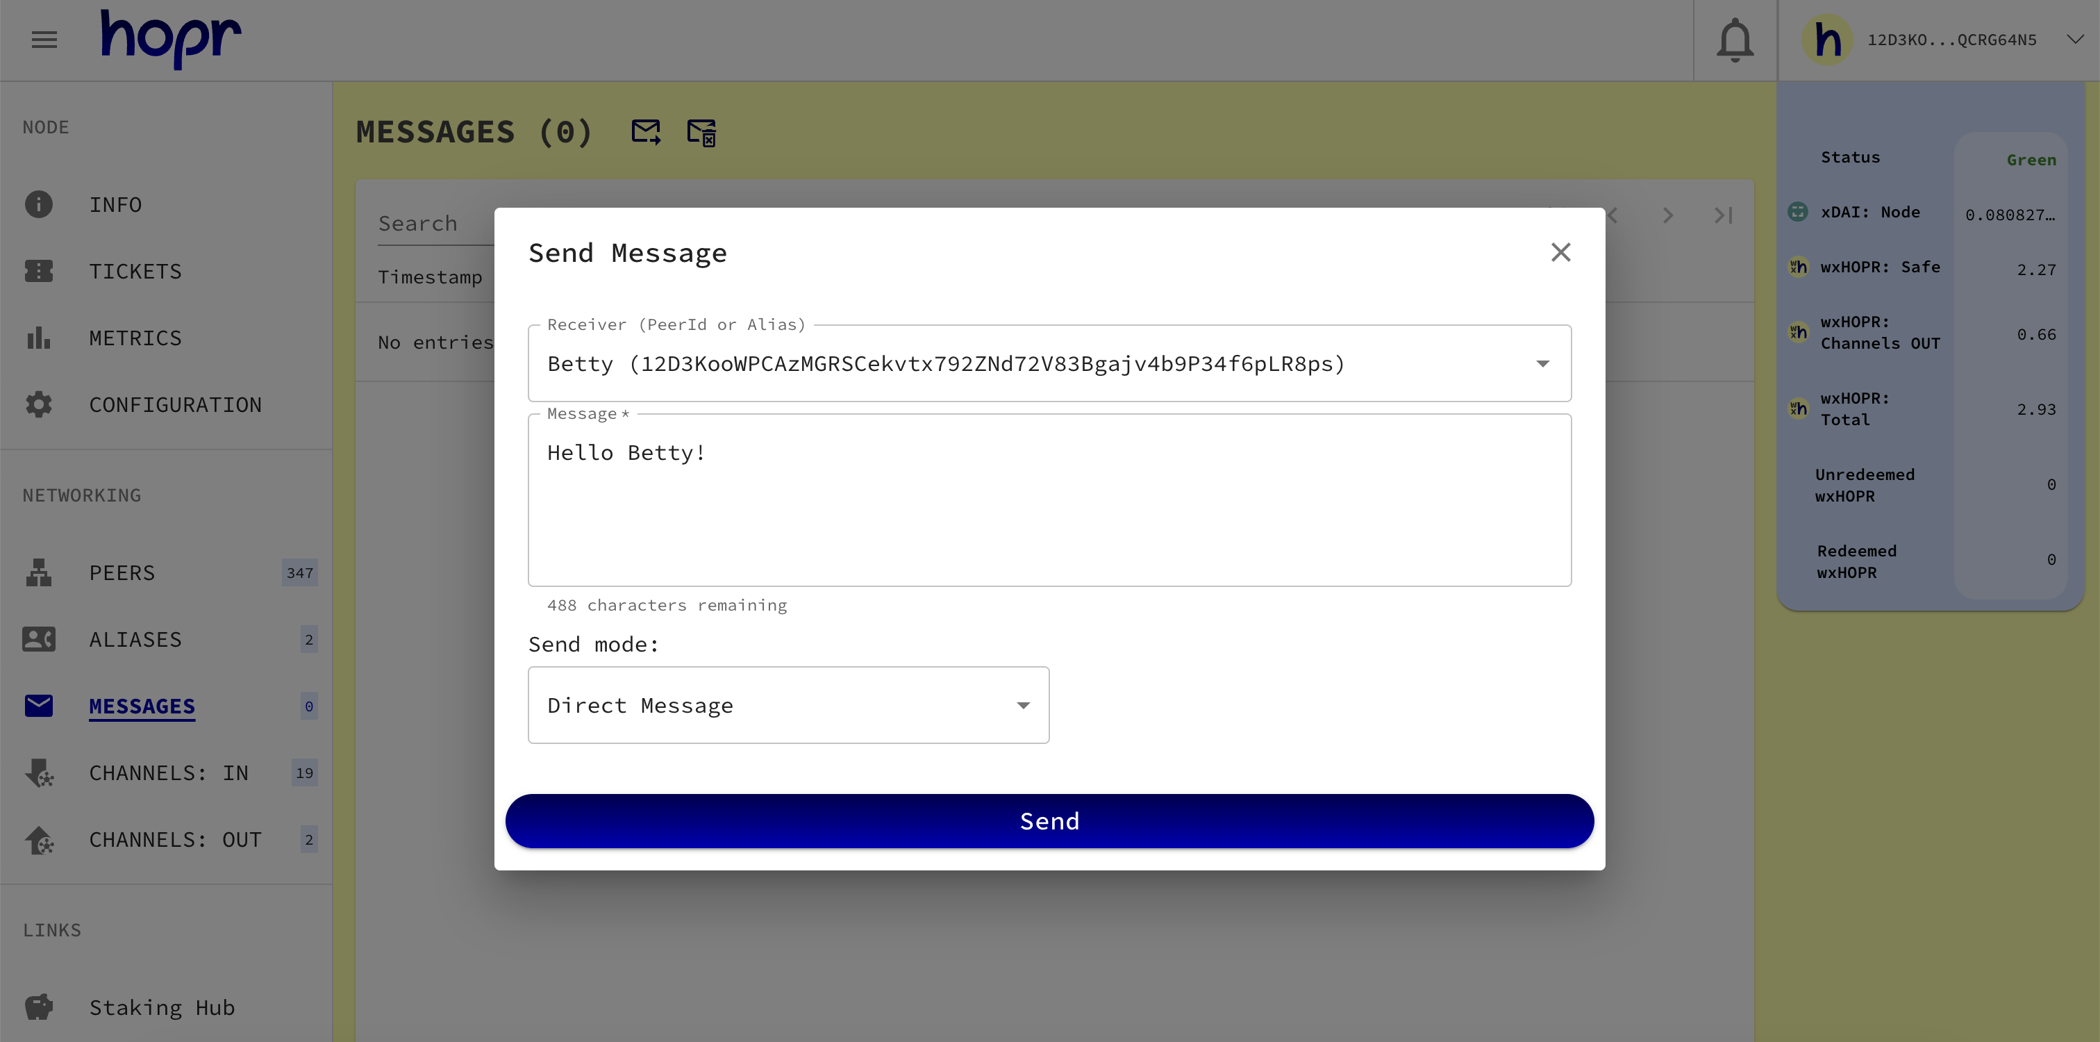Jump to last page of messages
2100x1042 pixels.
click(x=1722, y=215)
